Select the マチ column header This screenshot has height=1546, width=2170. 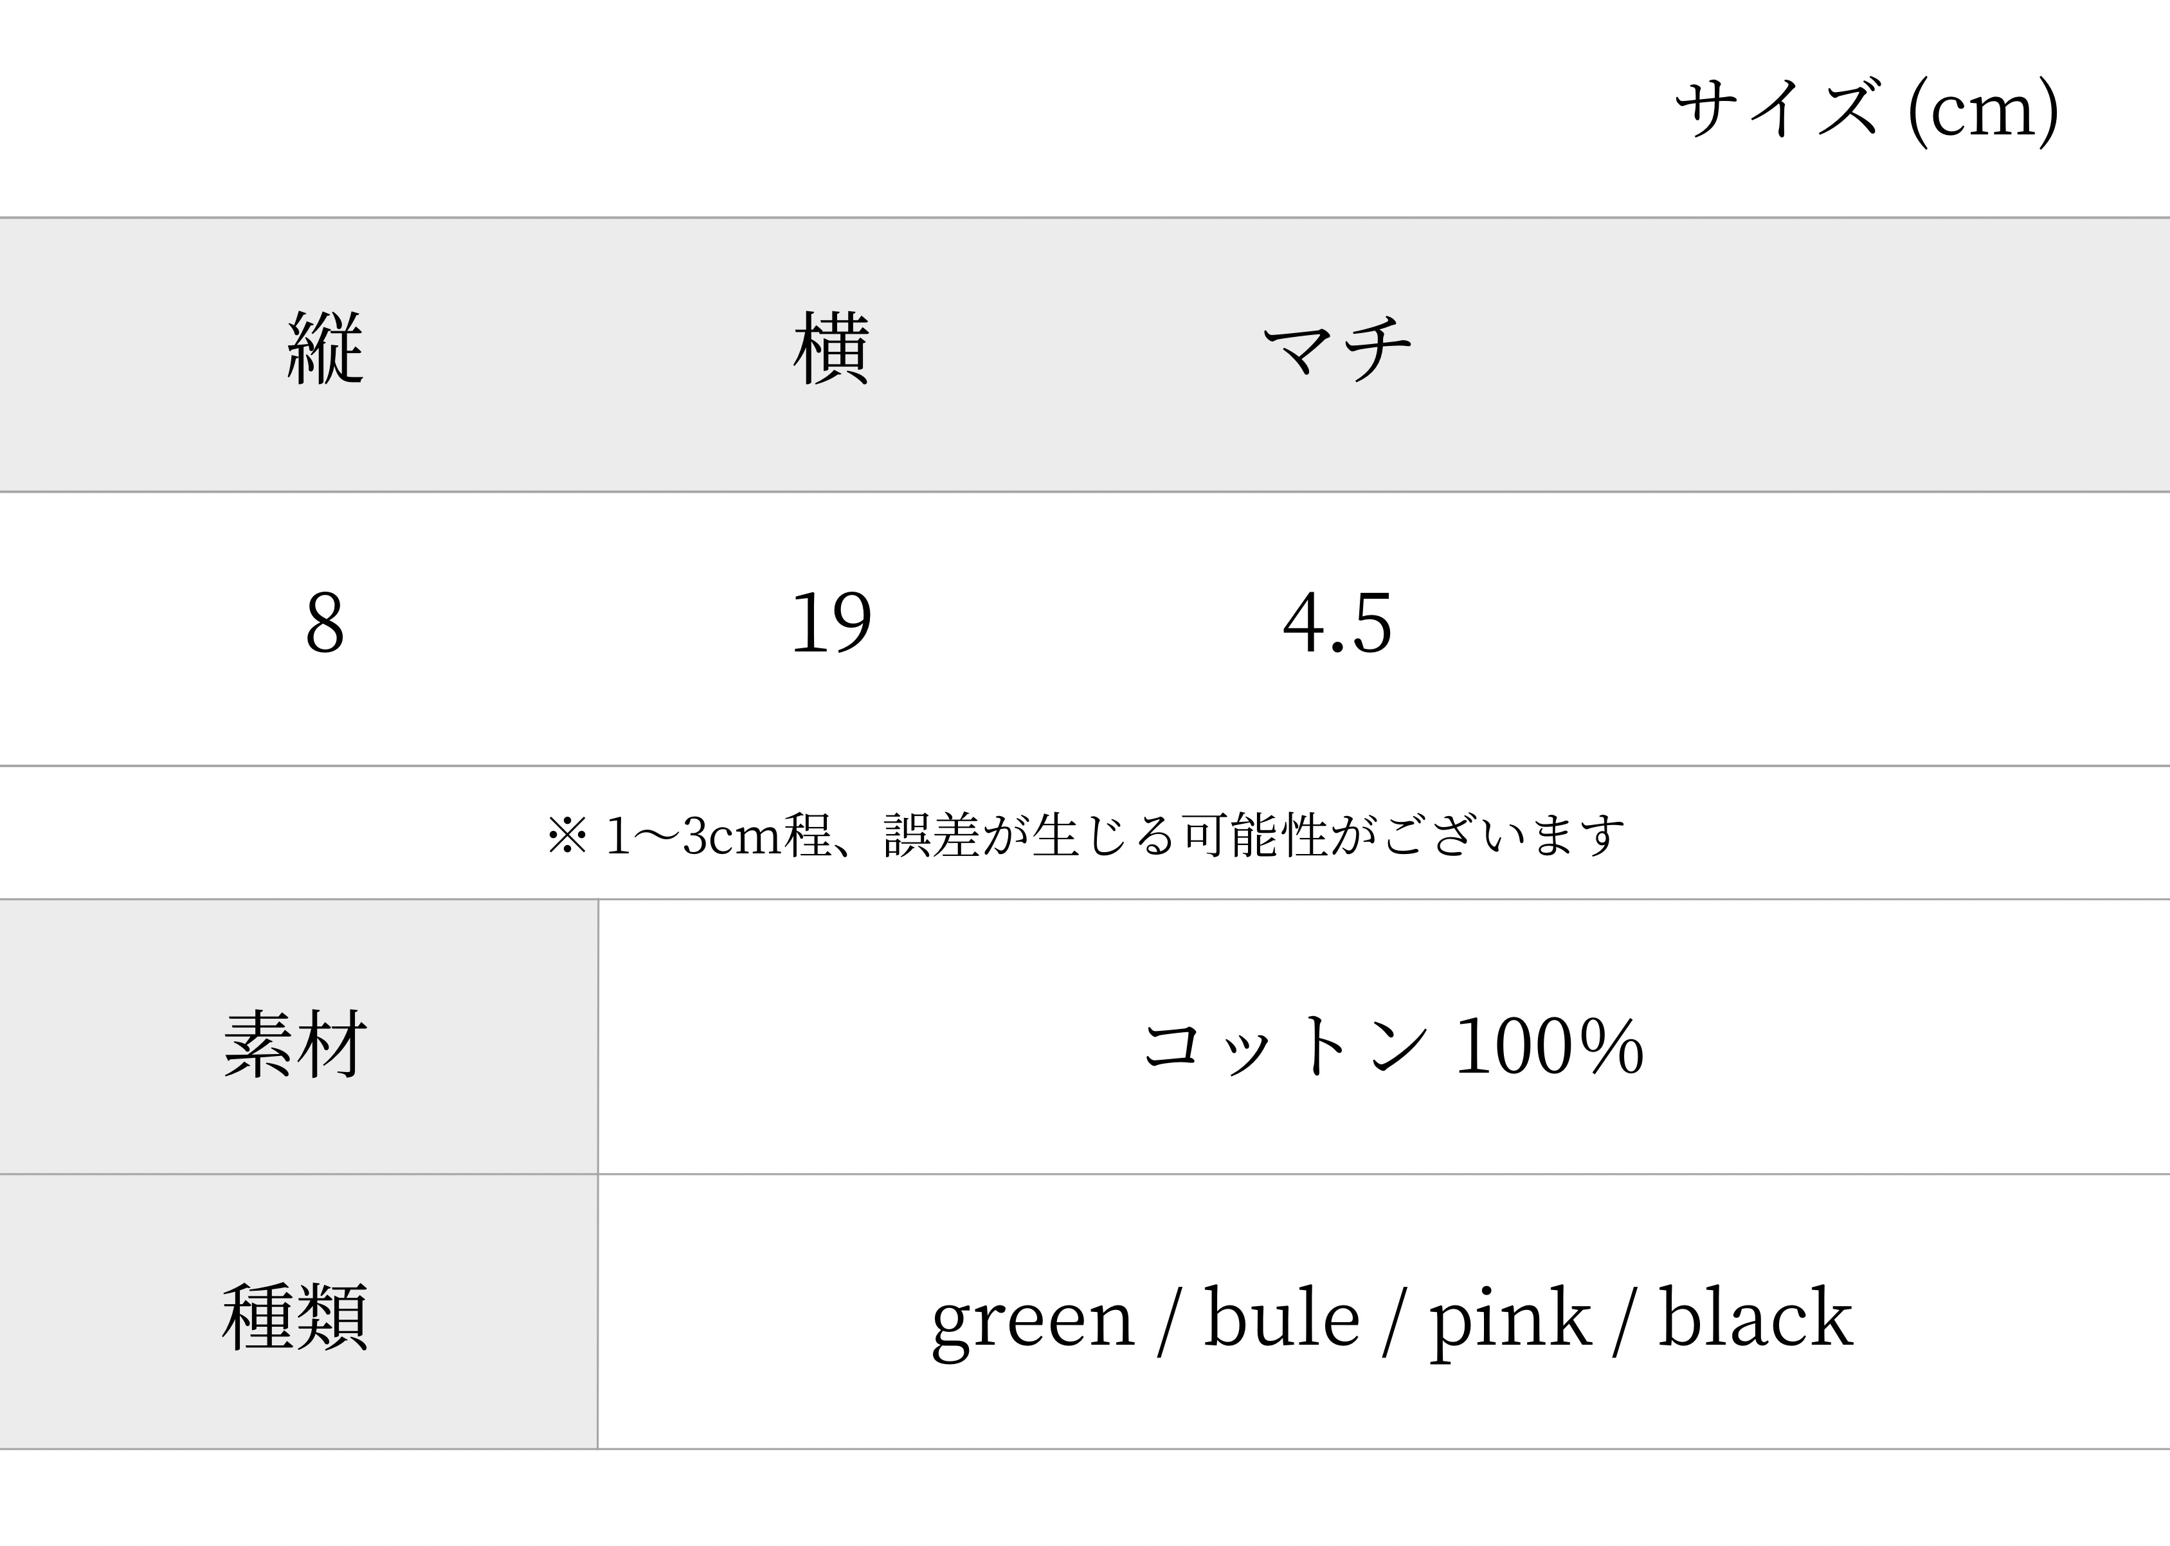click(1337, 349)
